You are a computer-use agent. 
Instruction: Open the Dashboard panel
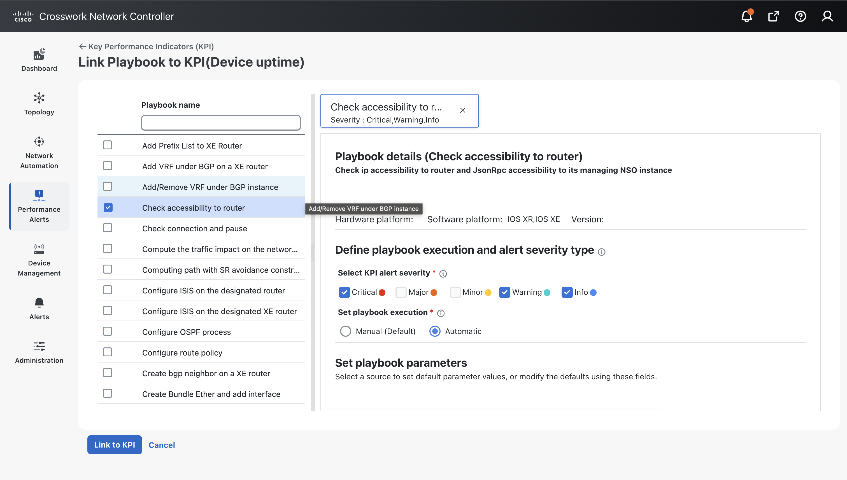click(x=39, y=60)
